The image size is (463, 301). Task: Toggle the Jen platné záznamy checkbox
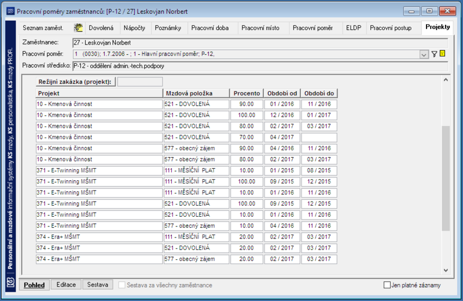(387, 285)
